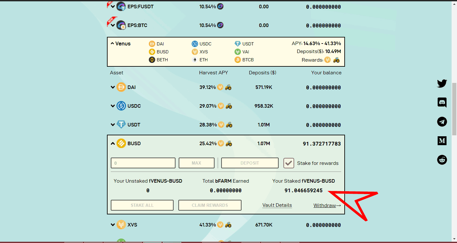This screenshot has width=457, height=243.
Task: Click the USDC coin icon in asset list
Action: (121, 106)
